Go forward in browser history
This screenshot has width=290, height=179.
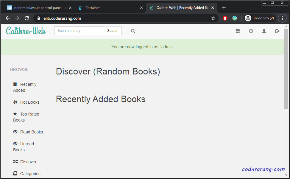coord(17,18)
